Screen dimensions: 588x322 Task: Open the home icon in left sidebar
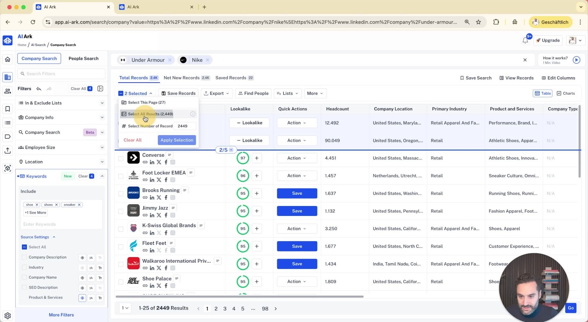click(8, 59)
